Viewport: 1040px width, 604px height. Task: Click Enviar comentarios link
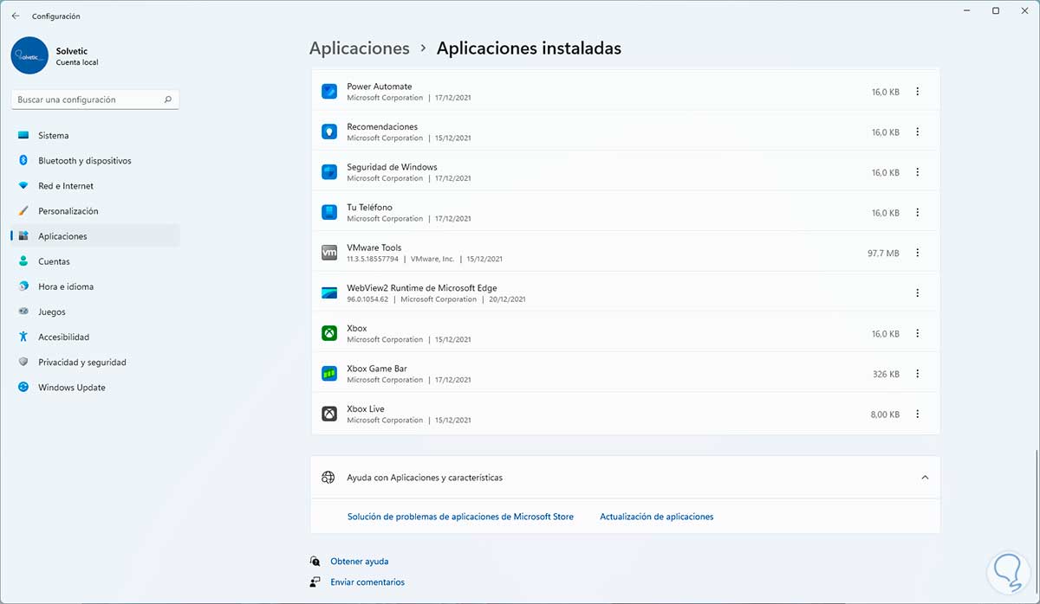(367, 582)
